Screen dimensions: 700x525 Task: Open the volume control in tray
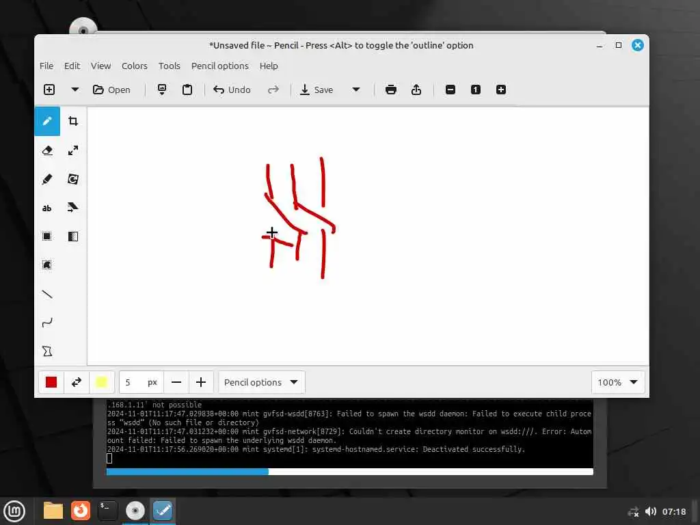click(651, 511)
